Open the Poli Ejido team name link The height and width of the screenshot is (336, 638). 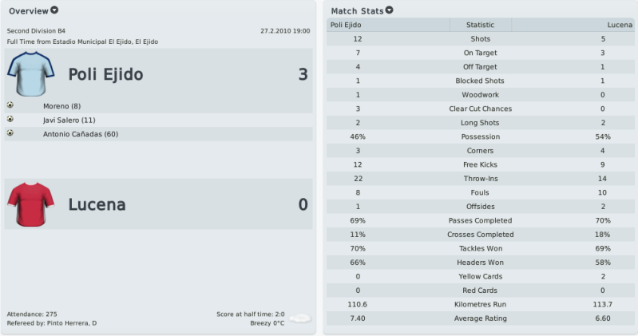tap(105, 74)
